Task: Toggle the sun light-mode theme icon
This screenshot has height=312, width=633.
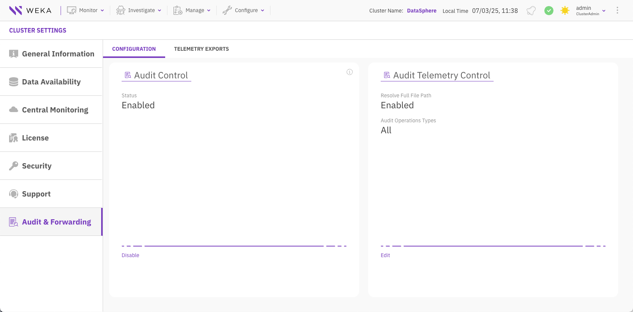Action: [565, 11]
